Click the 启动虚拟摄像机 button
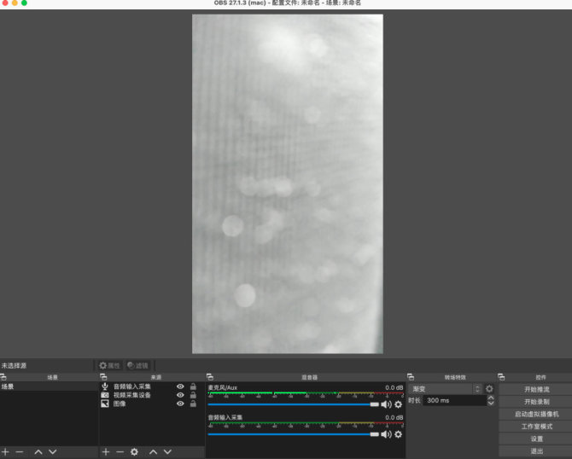 click(x=536, y=414)
